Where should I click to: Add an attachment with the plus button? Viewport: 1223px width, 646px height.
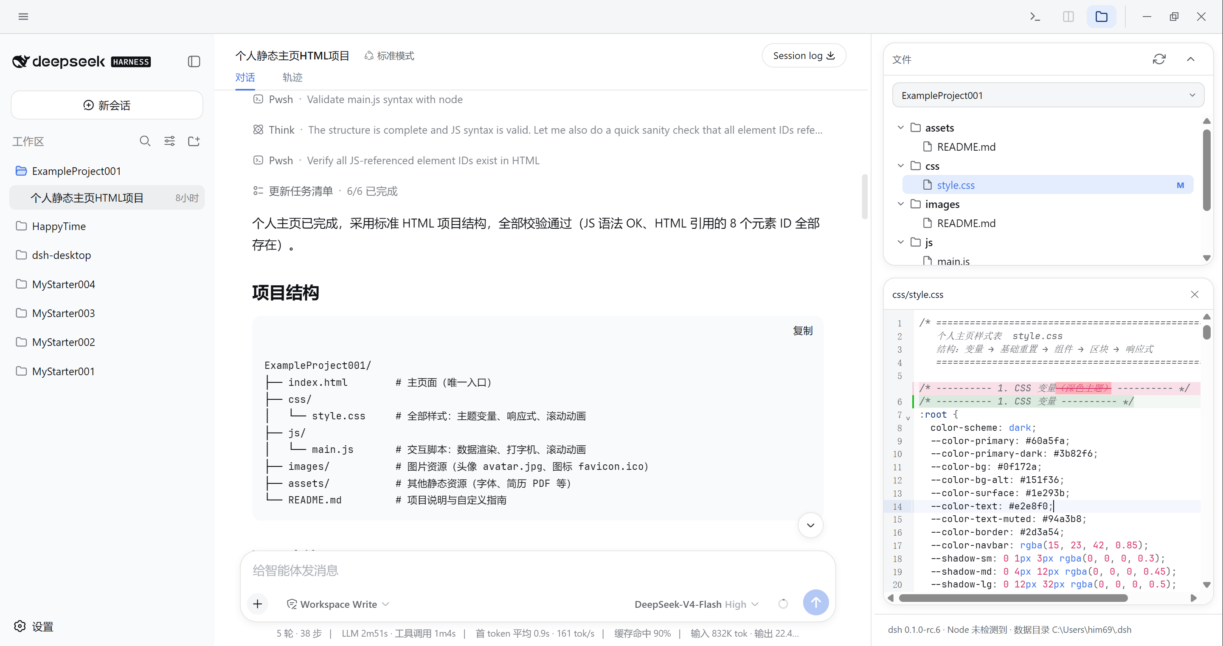(257, 604)
